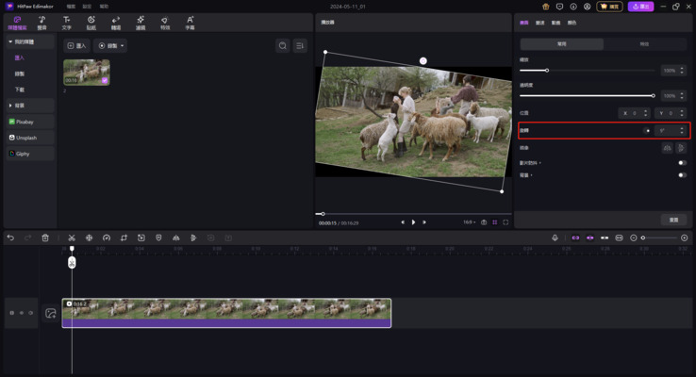Click the microphone voiceover icon

555,238
